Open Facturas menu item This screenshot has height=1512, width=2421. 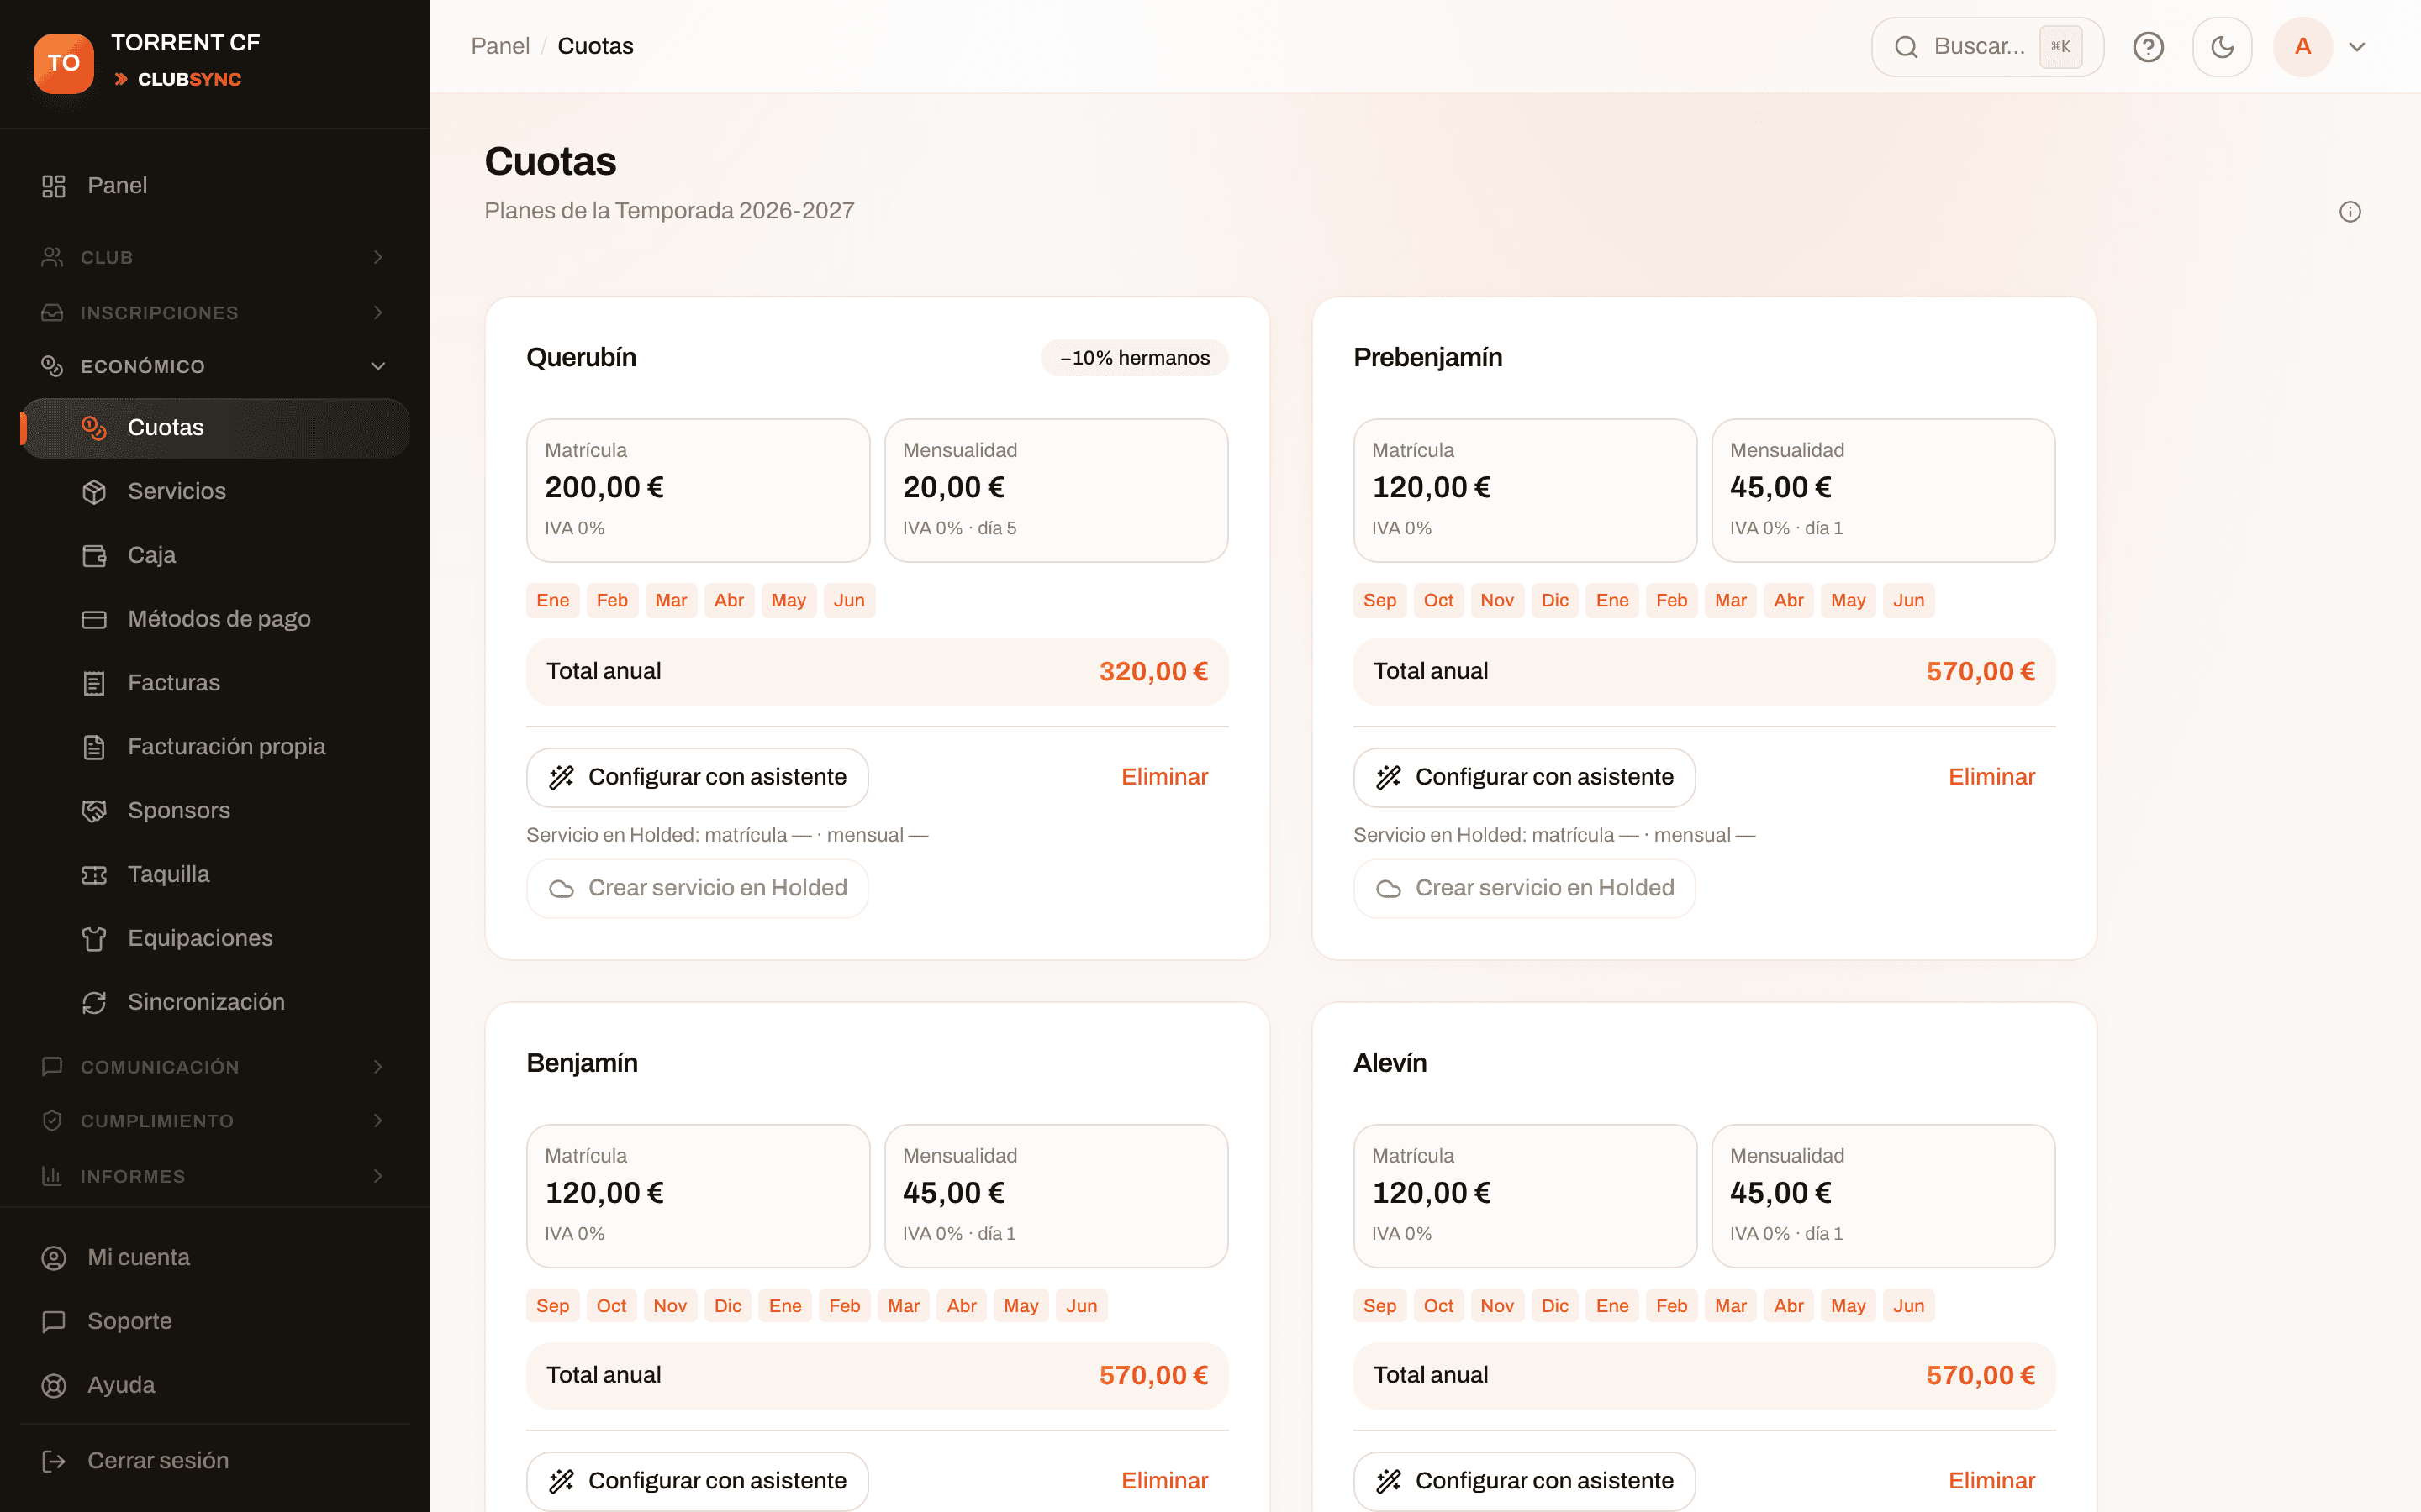(215, 684)
